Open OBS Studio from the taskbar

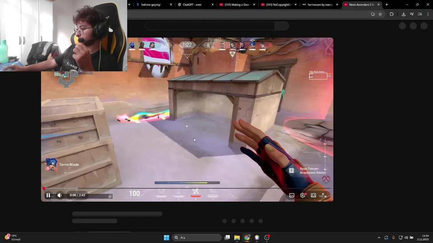coord(267,238)
